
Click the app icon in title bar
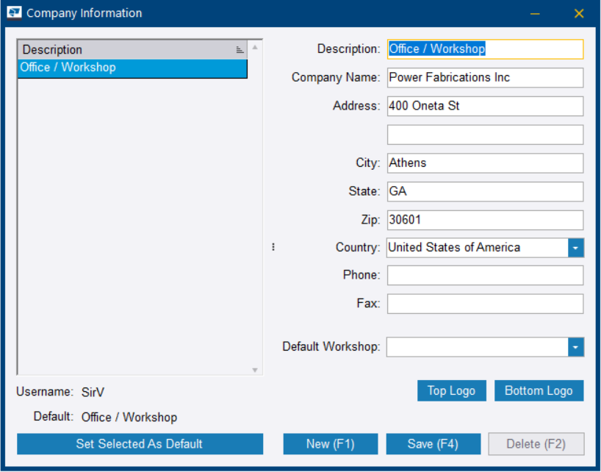(x=14, y=13)
